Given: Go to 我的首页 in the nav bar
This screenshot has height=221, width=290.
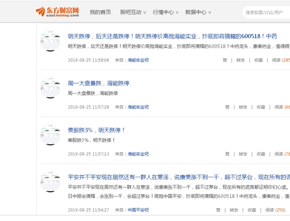Looking at the screenshot, I should (x=100, y=12).
